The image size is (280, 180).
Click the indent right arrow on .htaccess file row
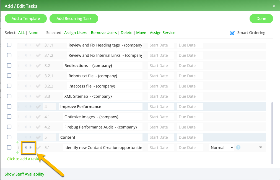(x=30, y=86)
